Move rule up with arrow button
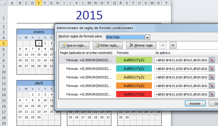Viewport: 218px width, 126px height. click(163, 45)
